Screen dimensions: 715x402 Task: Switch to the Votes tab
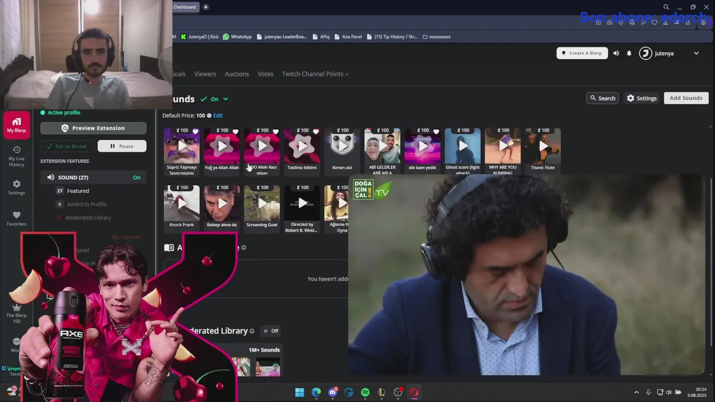265,74
